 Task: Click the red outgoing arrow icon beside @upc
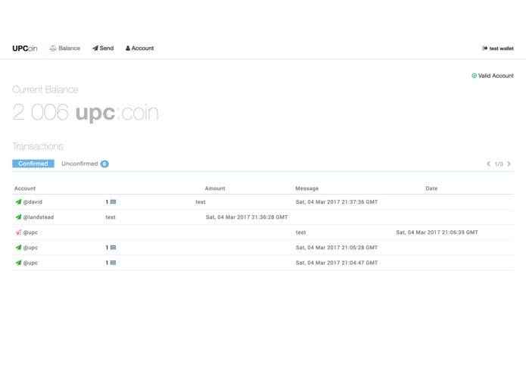18,232
